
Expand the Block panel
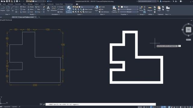tap(103, 14)
